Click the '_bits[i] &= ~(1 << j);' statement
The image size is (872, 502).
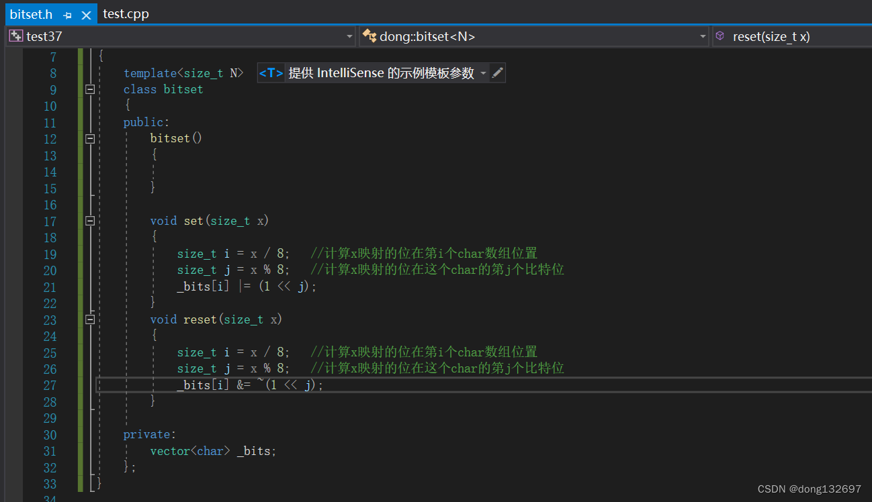[250, 385]
